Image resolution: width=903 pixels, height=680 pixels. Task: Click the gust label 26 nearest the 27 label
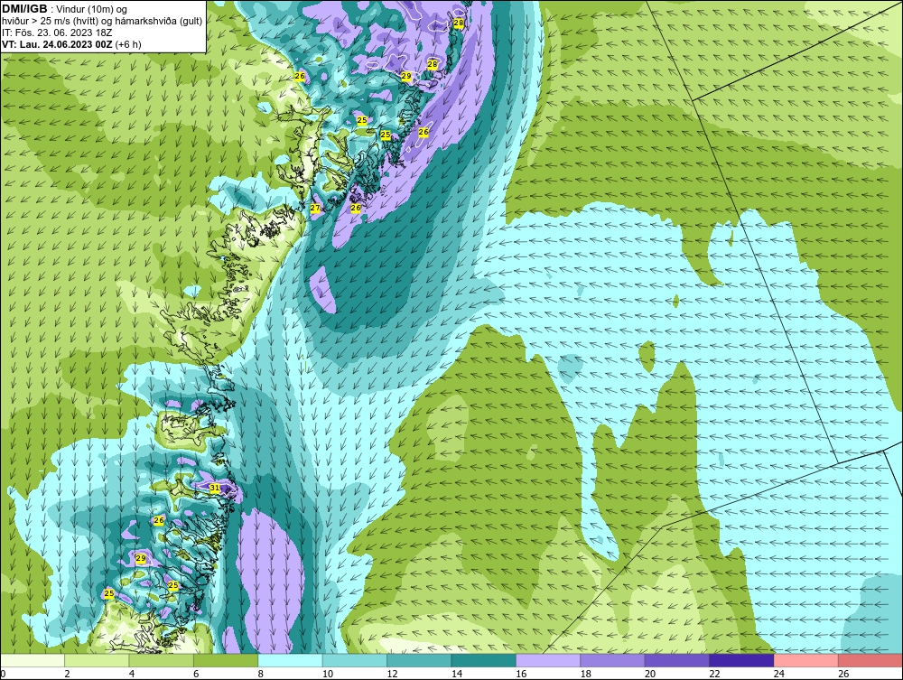tap(356, 208)
